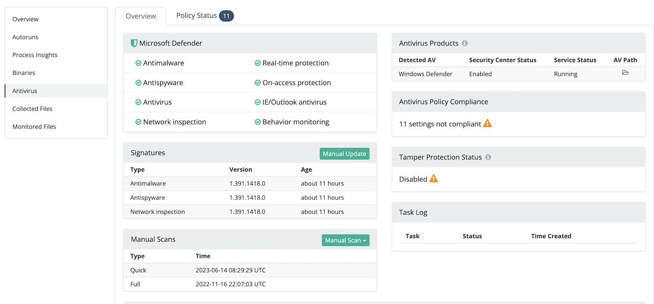Click the Time Created column header

pyautogui.click(x=551, y=236)
